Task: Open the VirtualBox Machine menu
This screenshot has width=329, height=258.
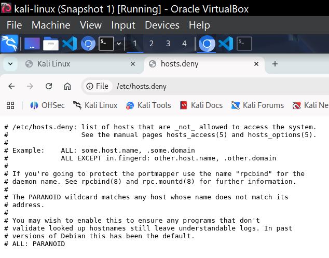Action: 51,25
